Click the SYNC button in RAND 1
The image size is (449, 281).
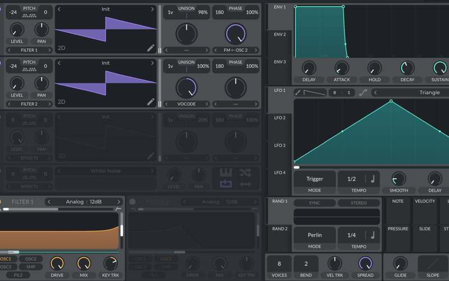(314, 203)
